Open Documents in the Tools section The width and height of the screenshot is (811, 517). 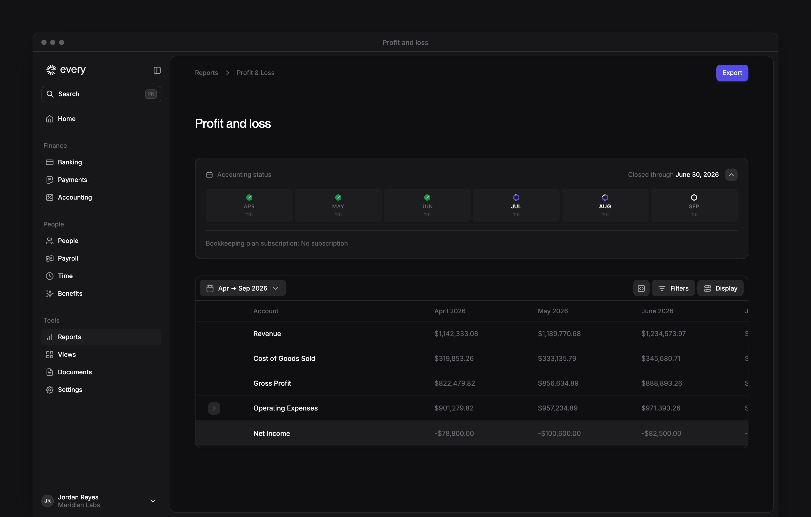pos(101,372)
